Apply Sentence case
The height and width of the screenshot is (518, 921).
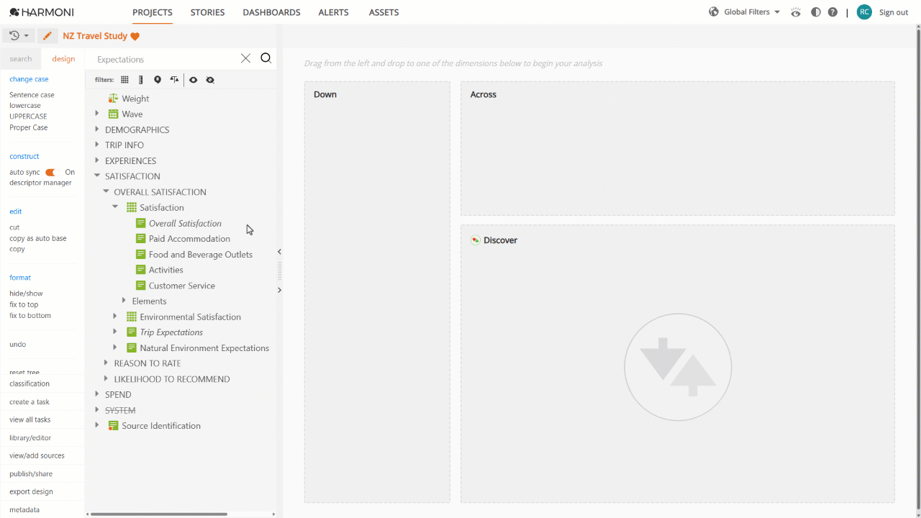tap(32, 95)
